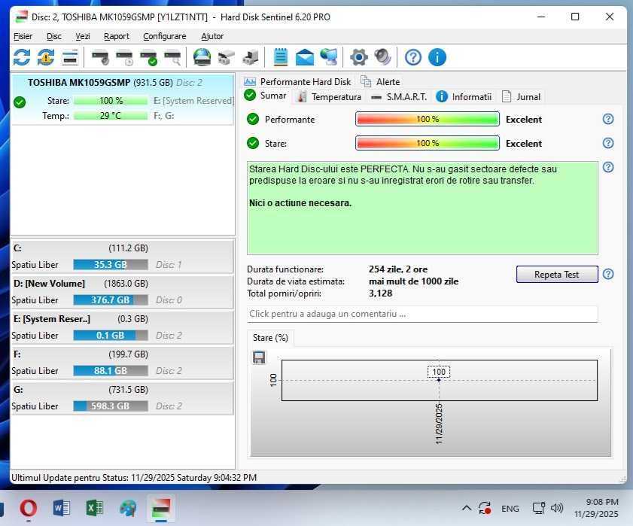Click the blue envelope e-mail icon

305,57
